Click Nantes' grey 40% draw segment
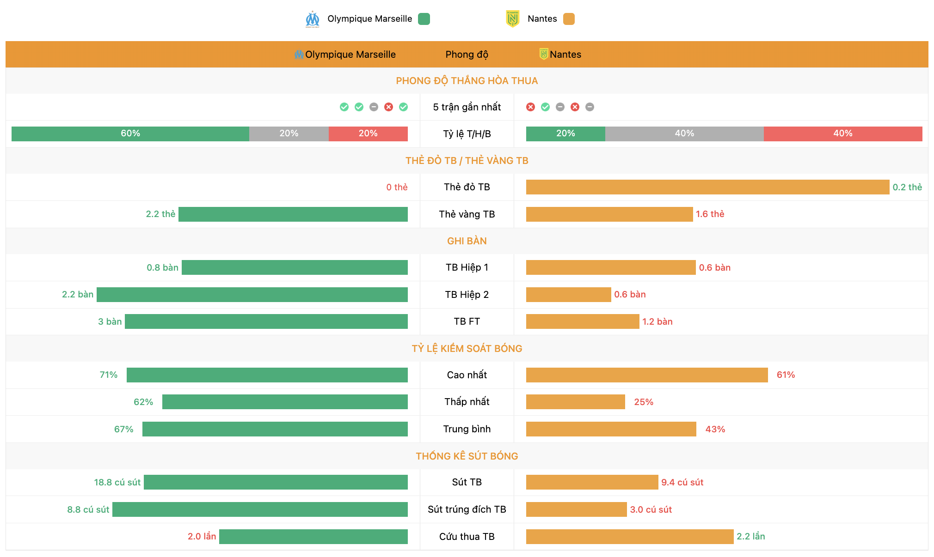 [x=684, y=133]
